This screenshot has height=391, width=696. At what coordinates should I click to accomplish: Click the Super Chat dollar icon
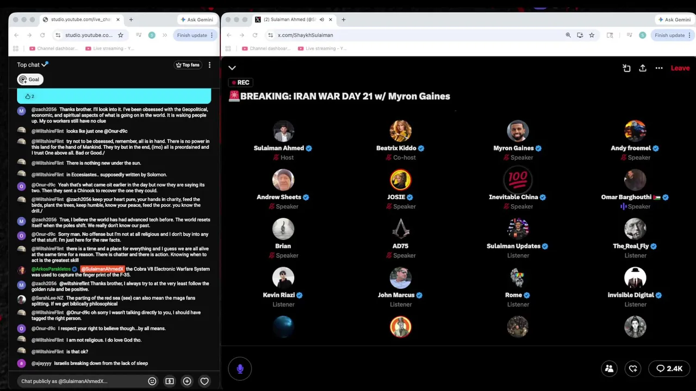pyautogui.click(x=170, y=381)
